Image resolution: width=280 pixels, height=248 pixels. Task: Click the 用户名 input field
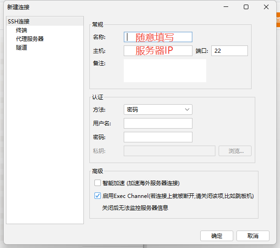coord(158,123)
